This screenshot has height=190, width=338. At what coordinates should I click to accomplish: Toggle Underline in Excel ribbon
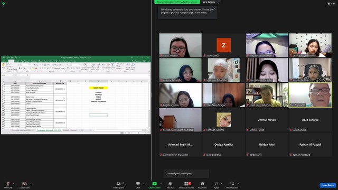(24, 68)
